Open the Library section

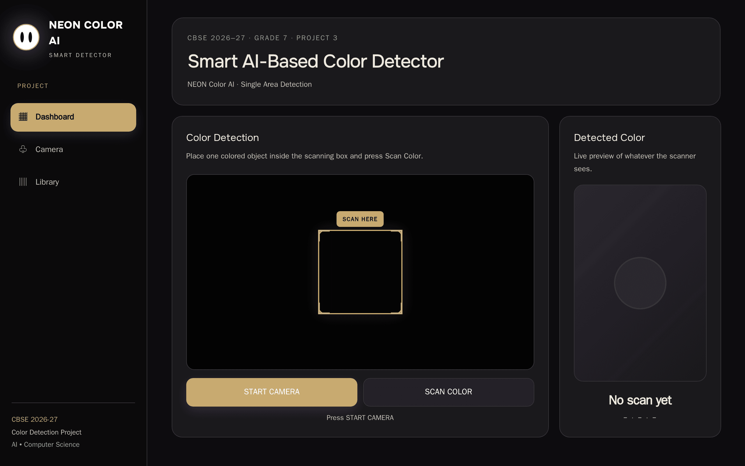pyautogui.click(x=73, y=182)
